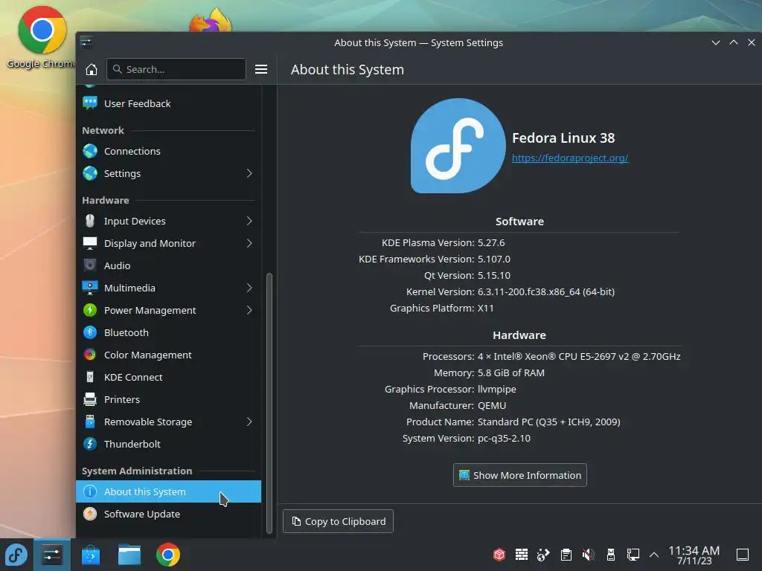Click the show desktop icon at taskbar end
This screenshot has width=762, height=571.
743,555
